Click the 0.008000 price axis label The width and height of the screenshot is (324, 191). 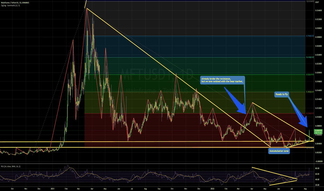coord(318,126)
